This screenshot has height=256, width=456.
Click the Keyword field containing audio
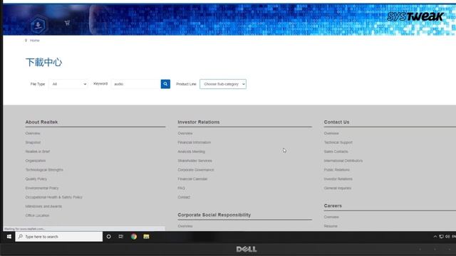pos(136,84)
